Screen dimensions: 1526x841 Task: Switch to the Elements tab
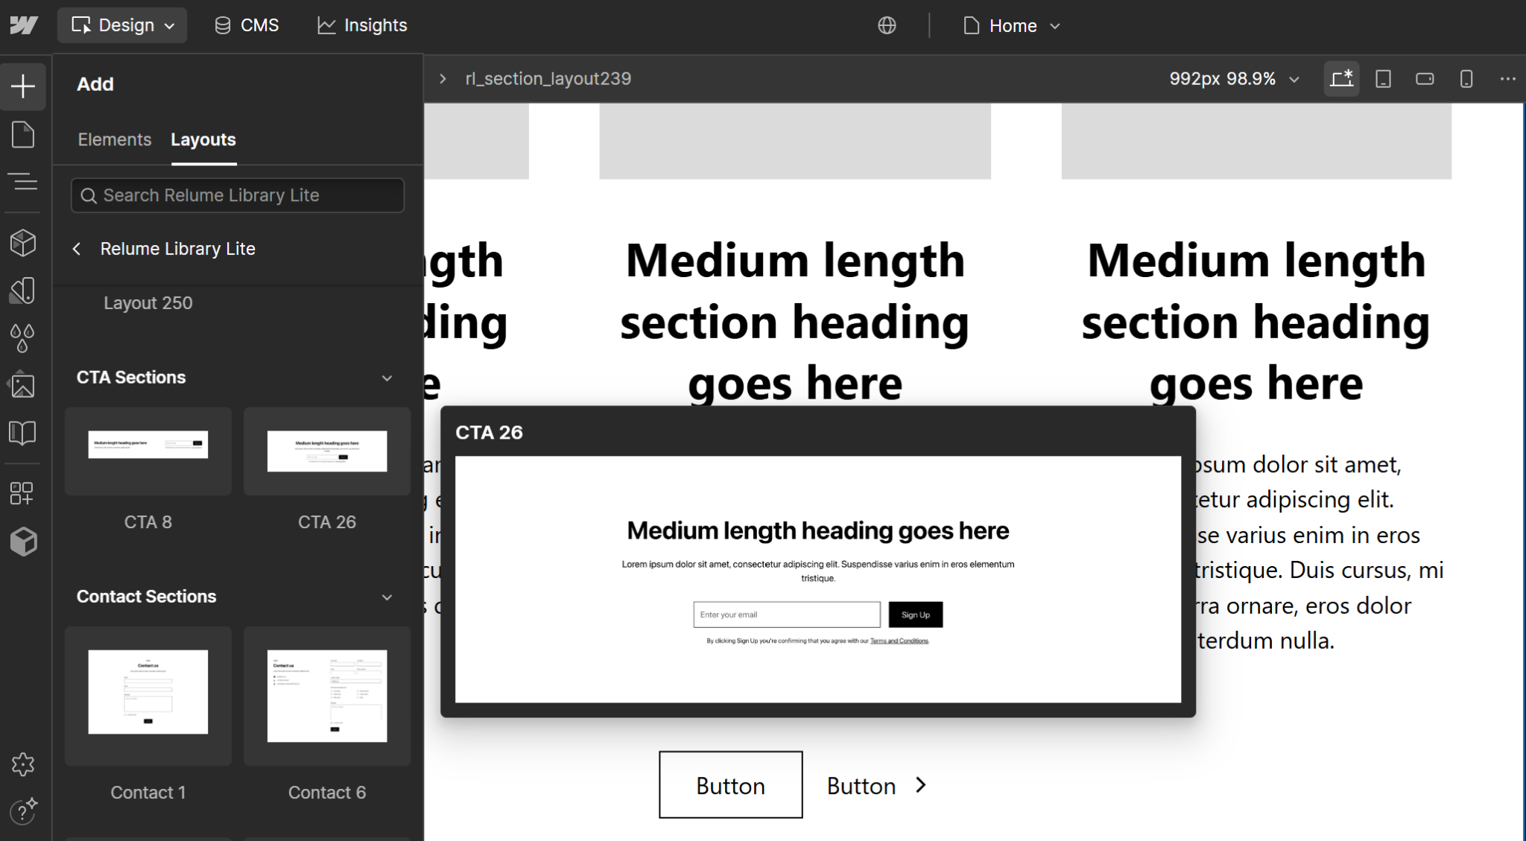pyautogui.click(x=114, y=139)
